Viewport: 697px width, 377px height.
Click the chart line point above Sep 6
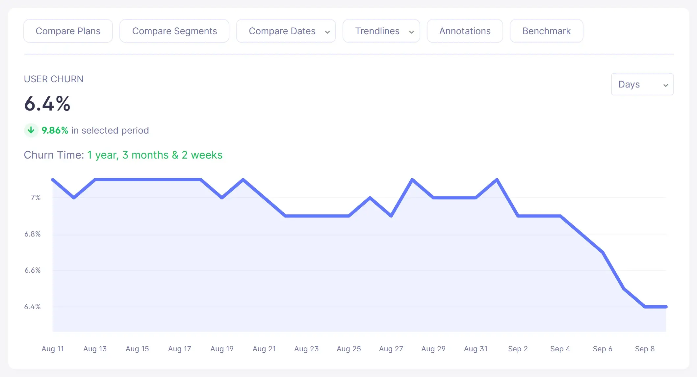coord(603,252)
